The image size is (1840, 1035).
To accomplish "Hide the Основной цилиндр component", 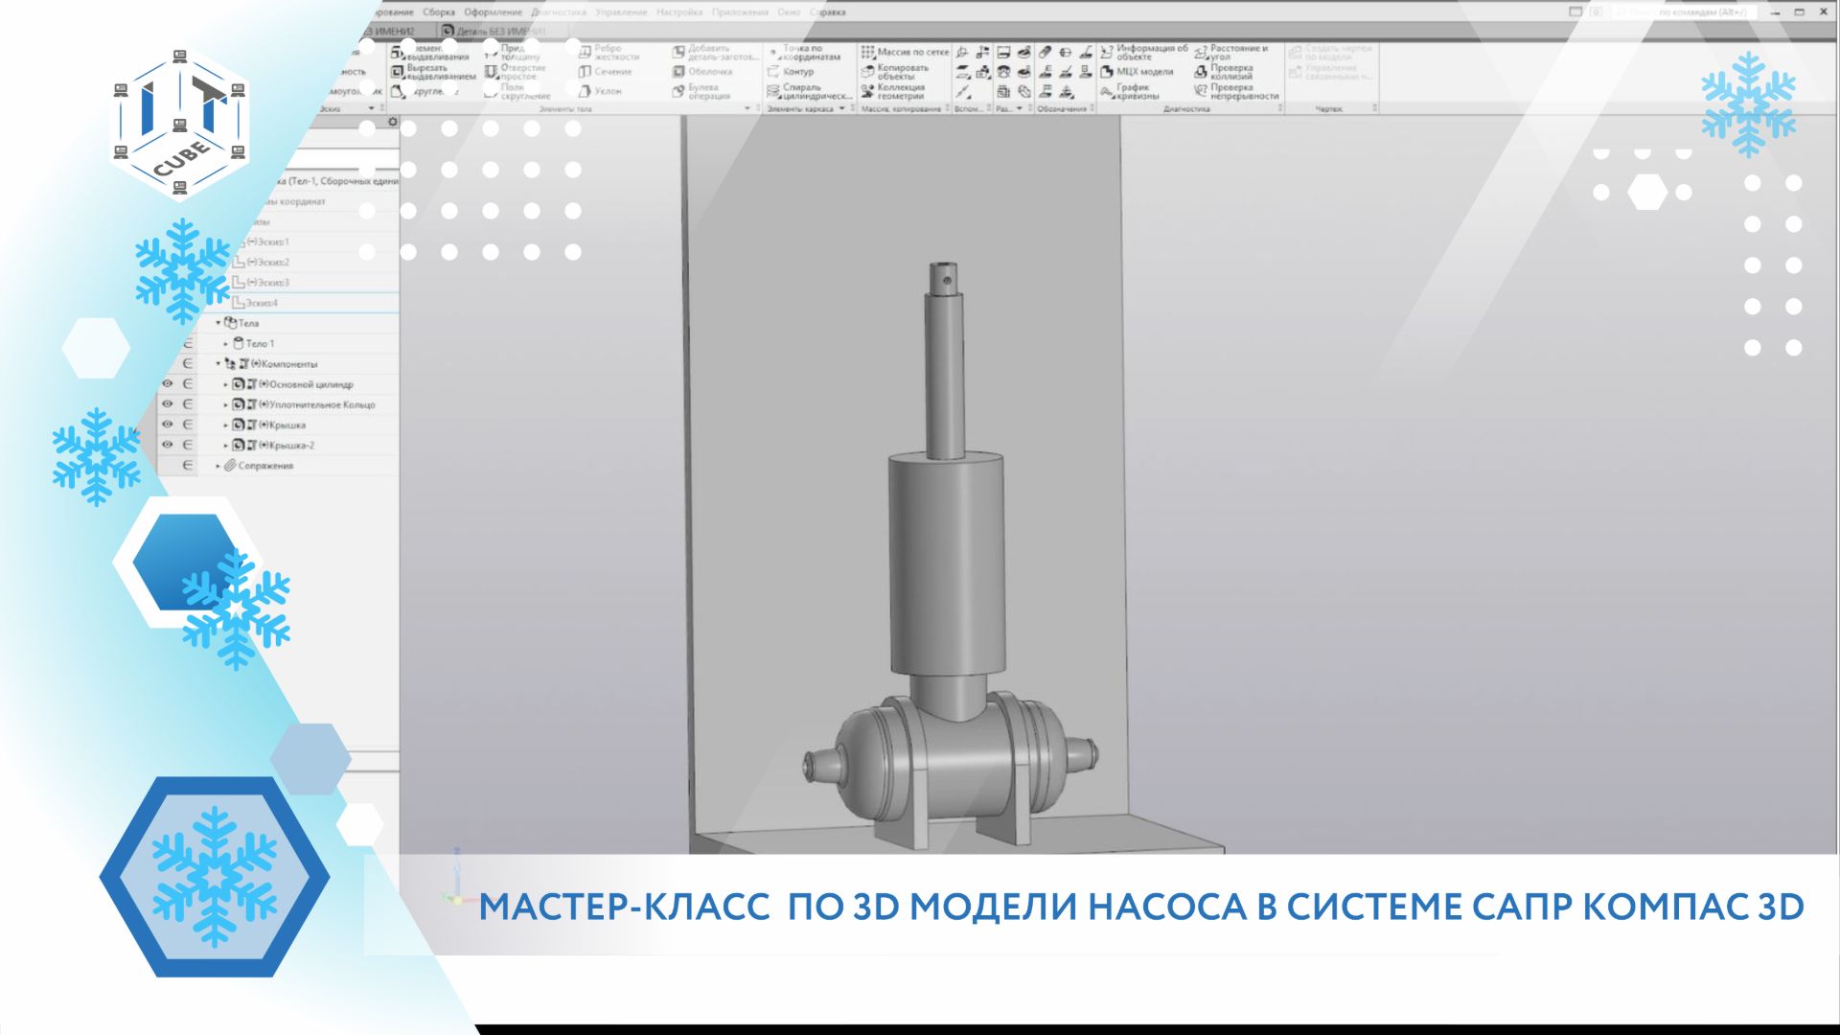I will pyautogui.click(x=168, y=384).
